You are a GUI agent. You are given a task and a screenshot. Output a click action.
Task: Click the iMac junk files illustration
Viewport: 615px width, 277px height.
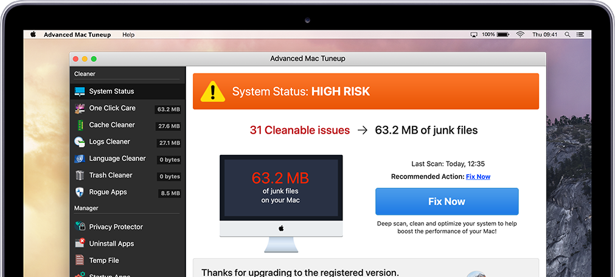pos(281,203)
